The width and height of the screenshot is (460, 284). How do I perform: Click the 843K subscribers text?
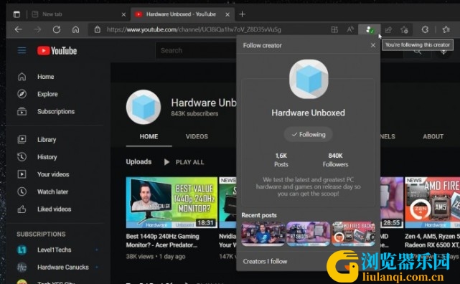tap(194, 114)
